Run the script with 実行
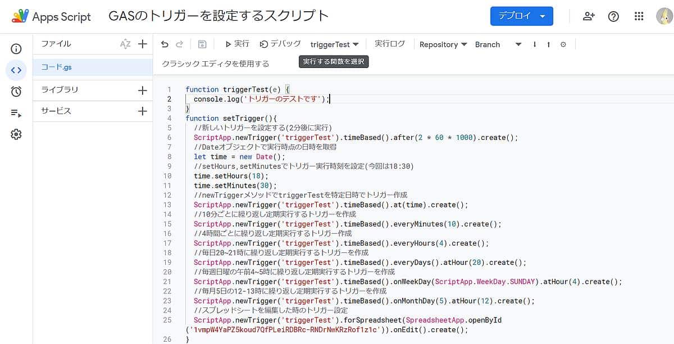The image size is (674, 344). [237, 44]
